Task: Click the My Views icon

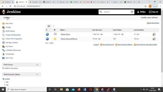Action: (3, 47)
